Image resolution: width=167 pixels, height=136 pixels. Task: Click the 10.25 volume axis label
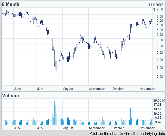tap(157, 113)
